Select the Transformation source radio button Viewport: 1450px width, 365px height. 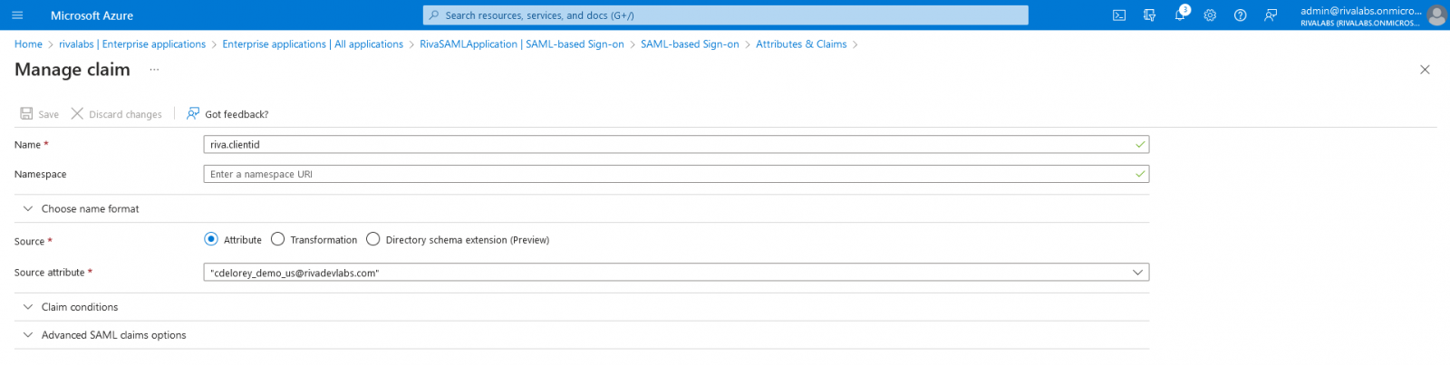pyautogui.click(x=278, y=239)
